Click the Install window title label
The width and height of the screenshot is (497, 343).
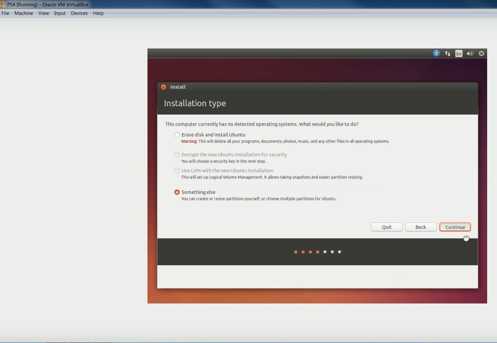[x=178, y=87]
